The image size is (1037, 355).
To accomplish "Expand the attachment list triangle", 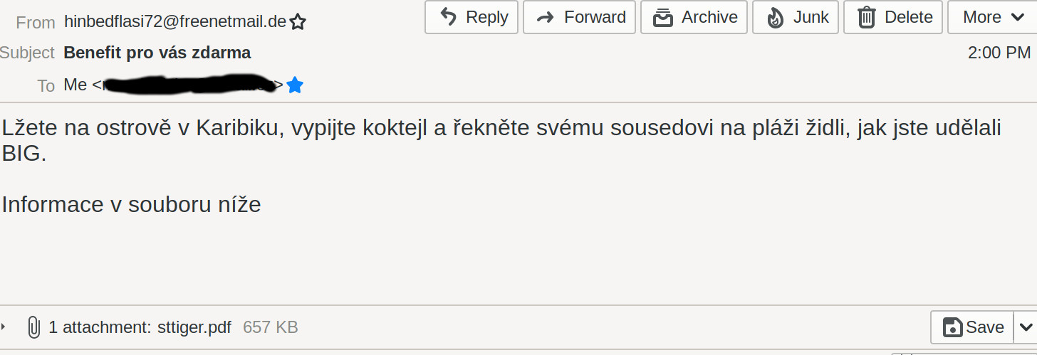I will click(4, 327).
